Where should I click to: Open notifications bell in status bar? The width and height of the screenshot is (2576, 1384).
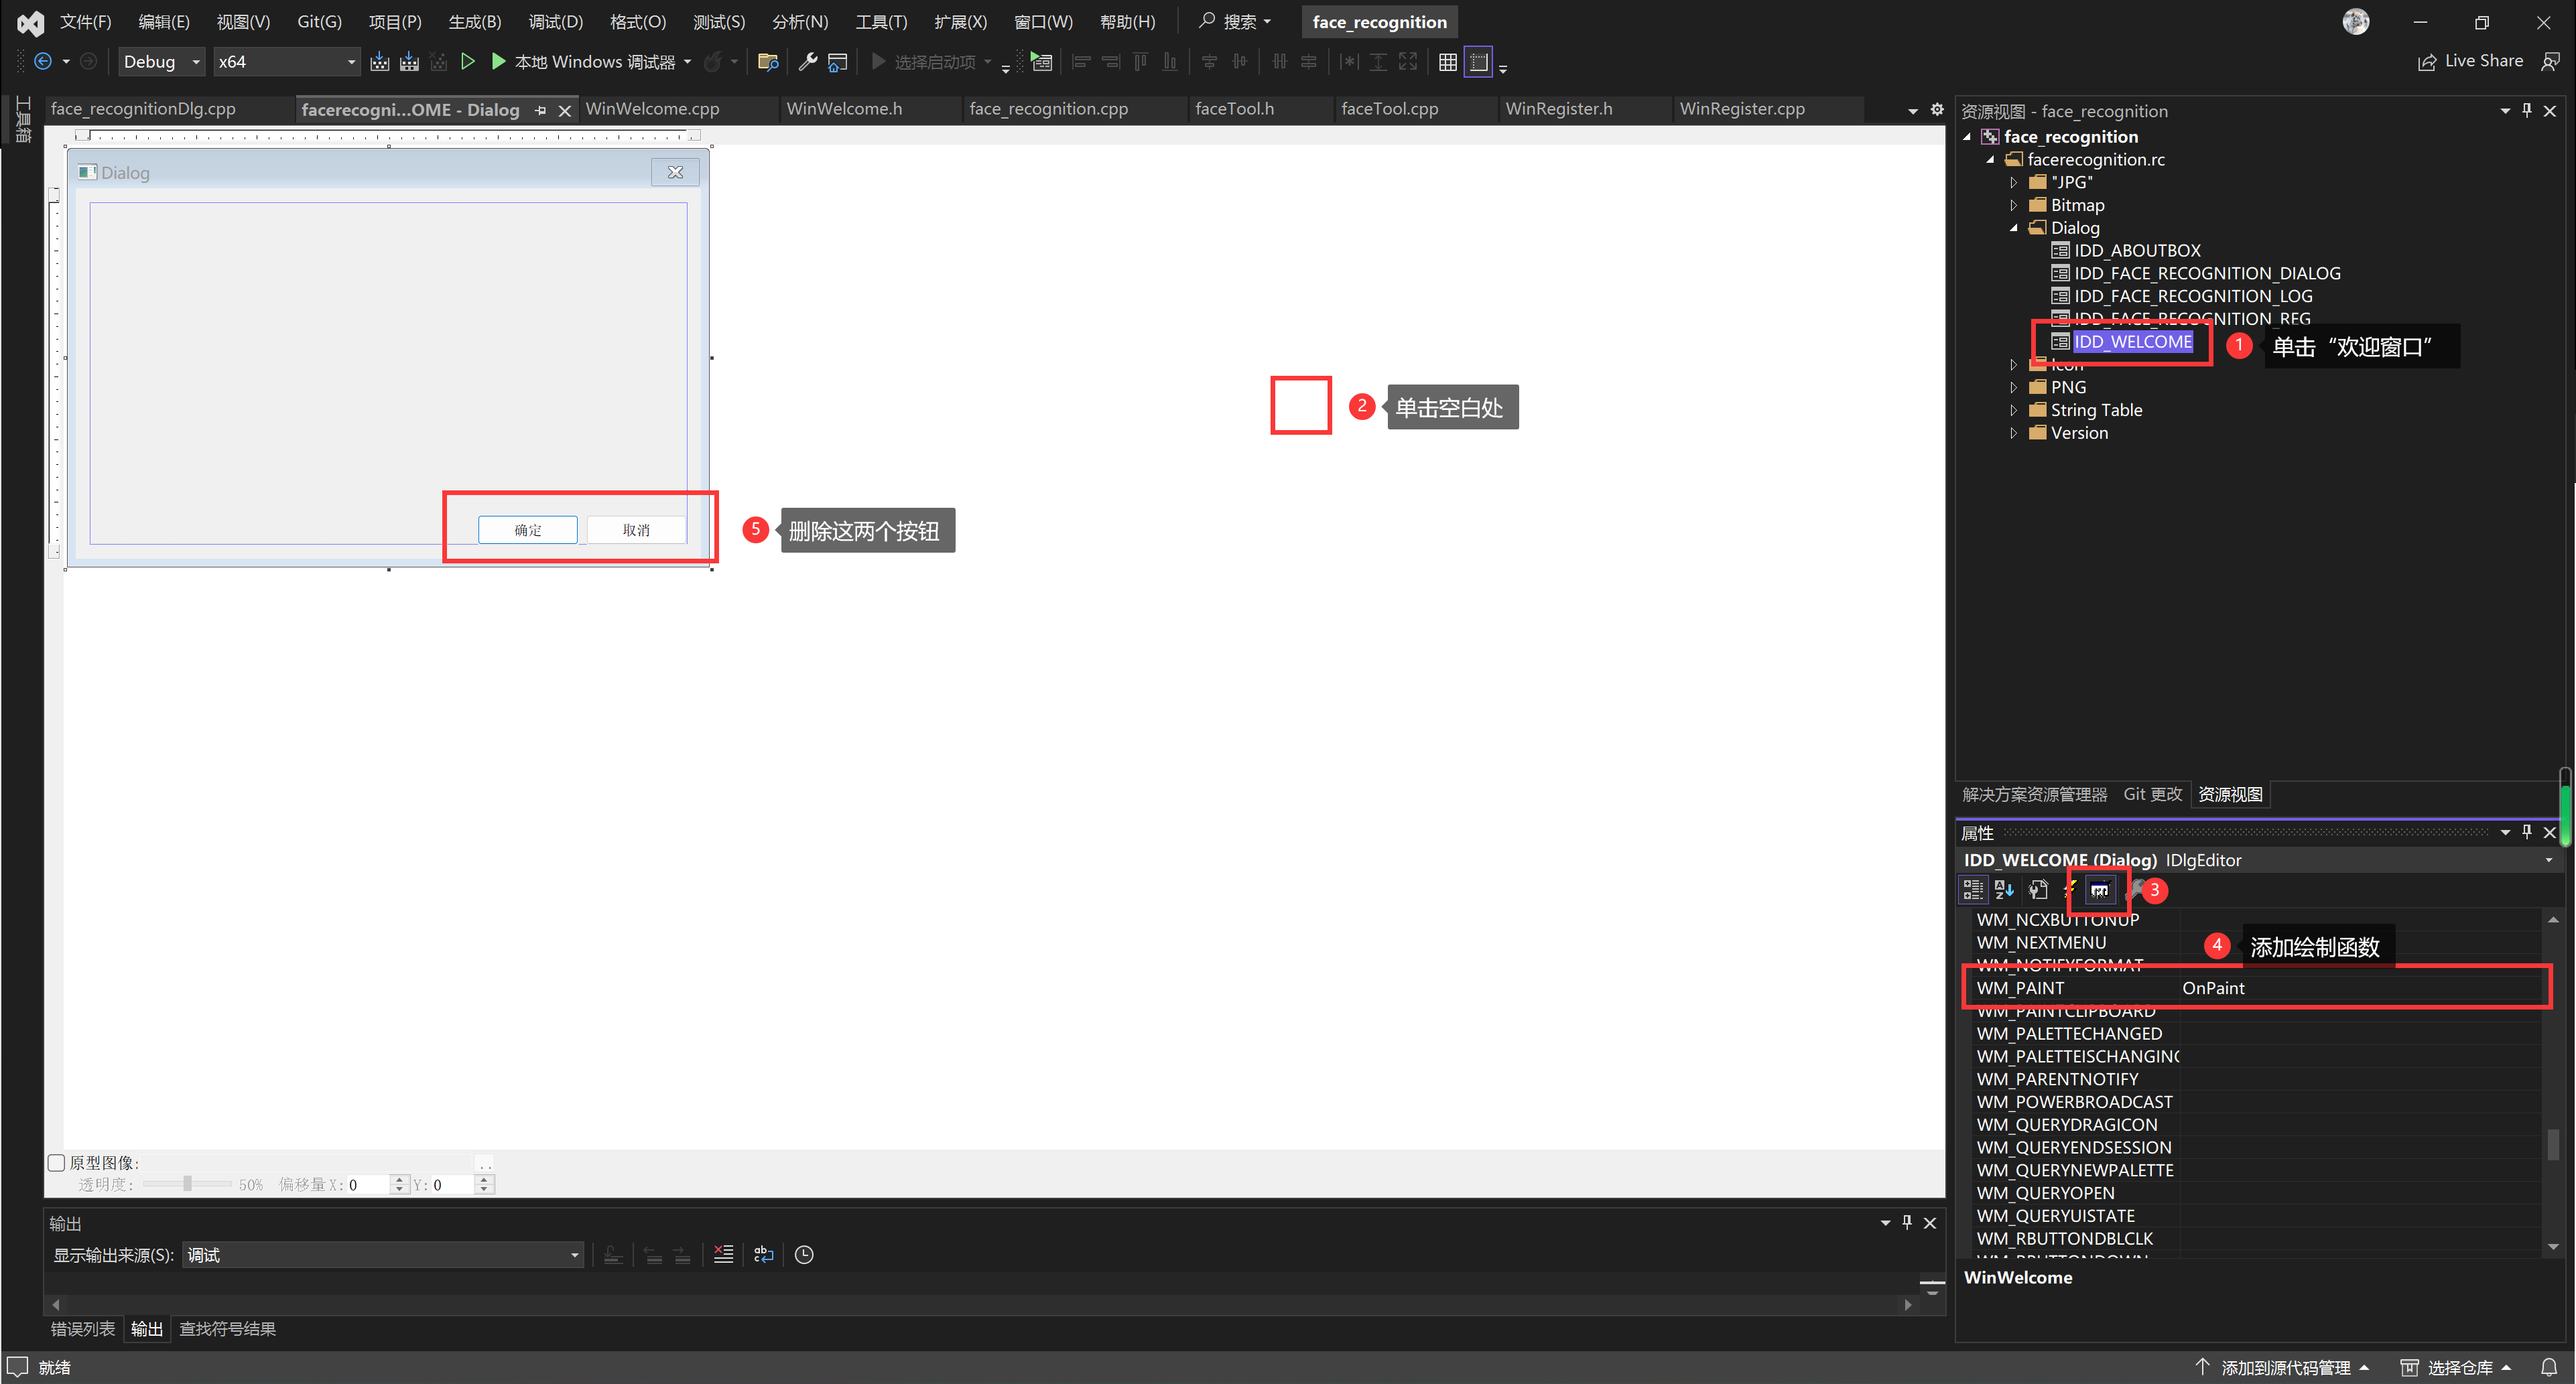(2549, 1367)
